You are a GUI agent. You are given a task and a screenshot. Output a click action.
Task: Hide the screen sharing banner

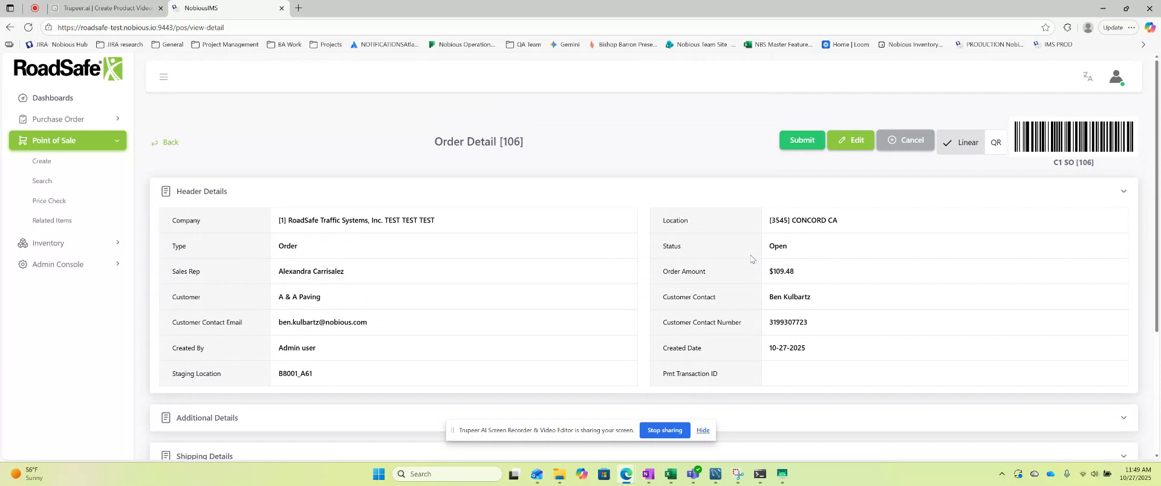pos(703,430)
